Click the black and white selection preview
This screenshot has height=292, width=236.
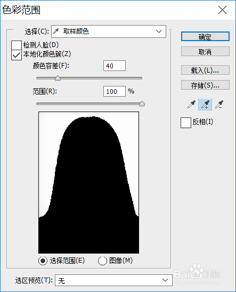[x=88, y=183]
